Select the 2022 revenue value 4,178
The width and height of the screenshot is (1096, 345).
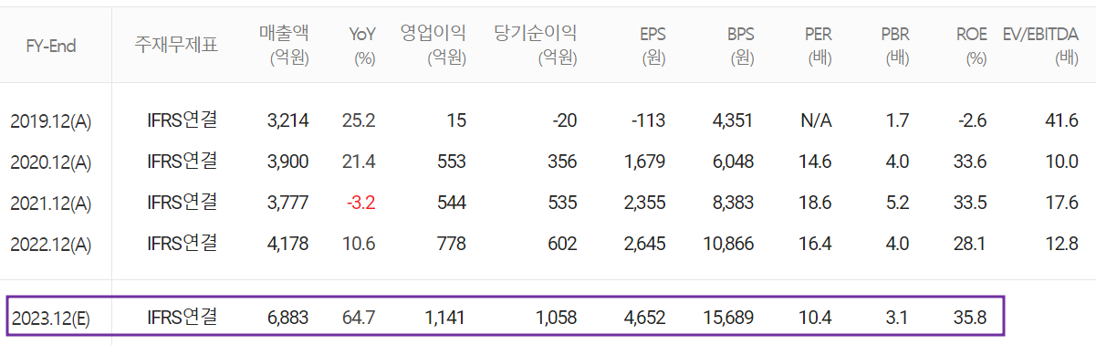tap(287, 244)
